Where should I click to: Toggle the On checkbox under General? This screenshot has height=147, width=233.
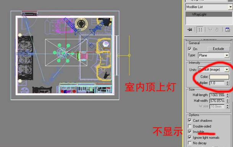[189, 49]
